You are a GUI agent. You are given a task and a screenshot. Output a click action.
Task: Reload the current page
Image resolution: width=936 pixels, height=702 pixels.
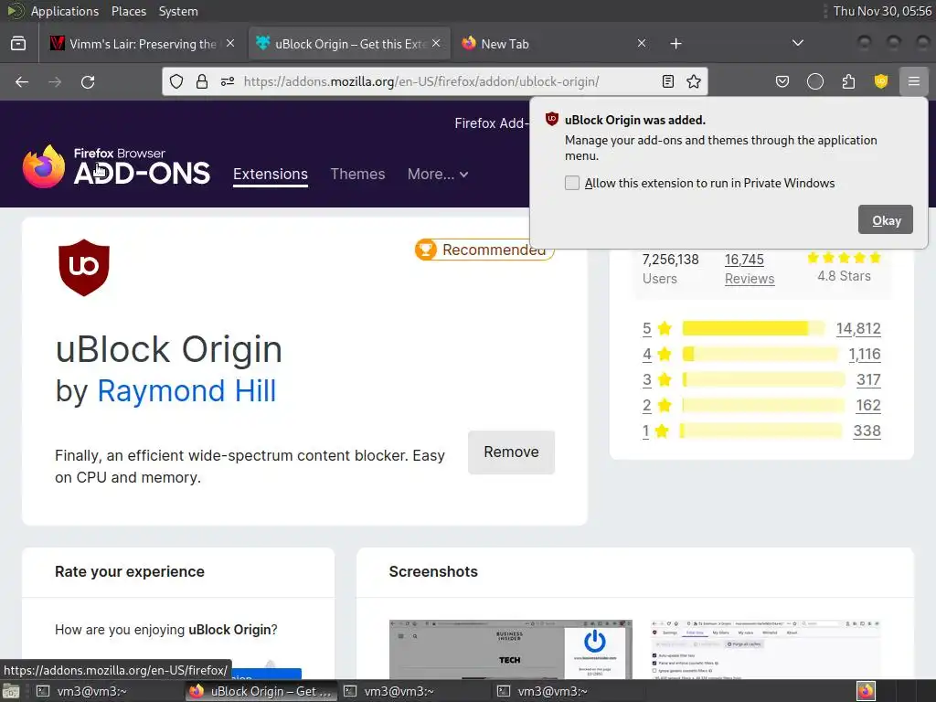[x=88, y=81]
